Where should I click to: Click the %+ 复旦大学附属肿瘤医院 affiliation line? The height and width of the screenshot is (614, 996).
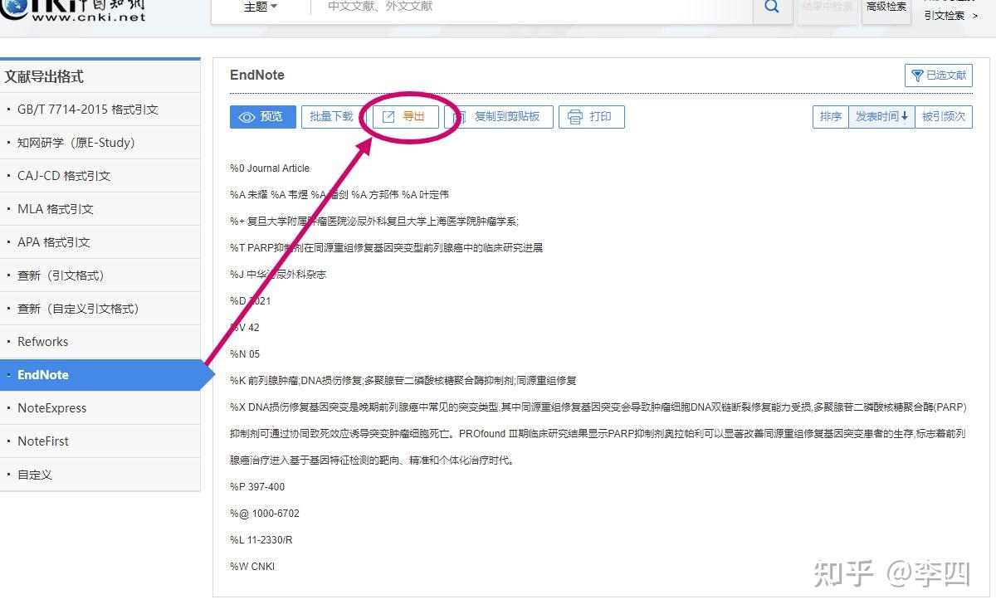(x=374, y=222)
